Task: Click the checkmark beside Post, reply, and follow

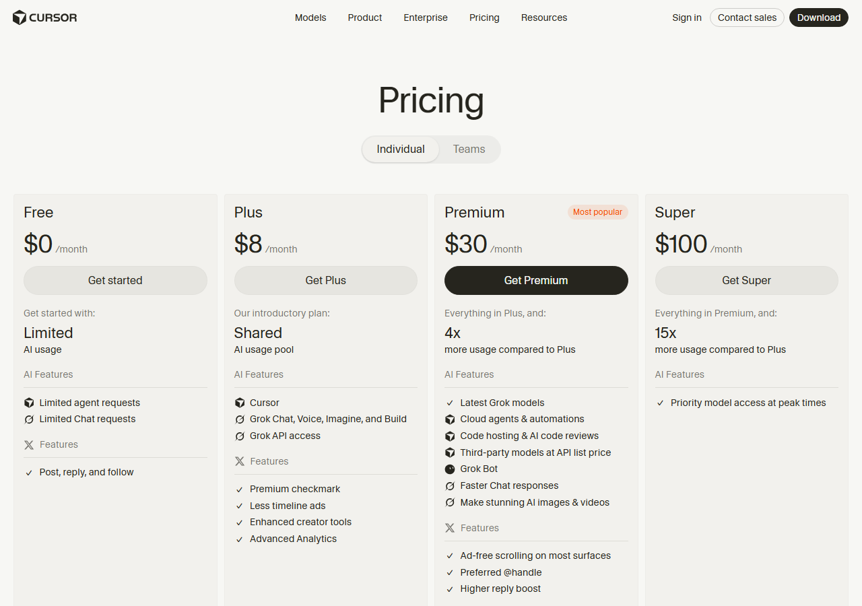Action: click(29, 473)
